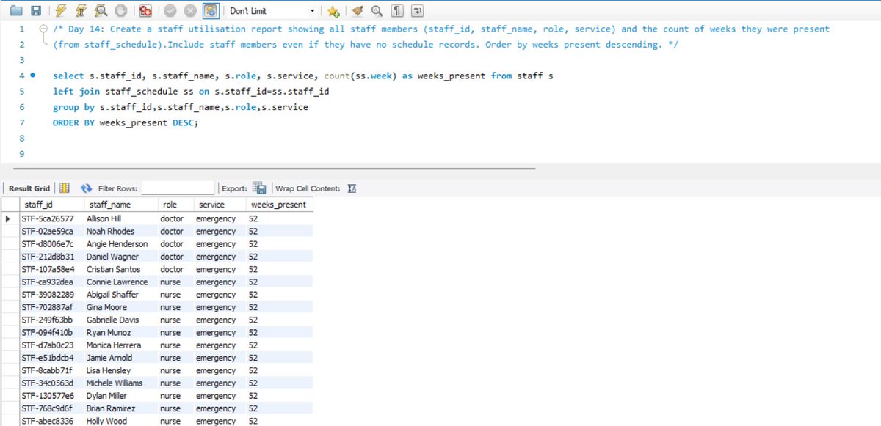
Task: Execute the SQL query with the lightning bolt
Action: point(61,10)
